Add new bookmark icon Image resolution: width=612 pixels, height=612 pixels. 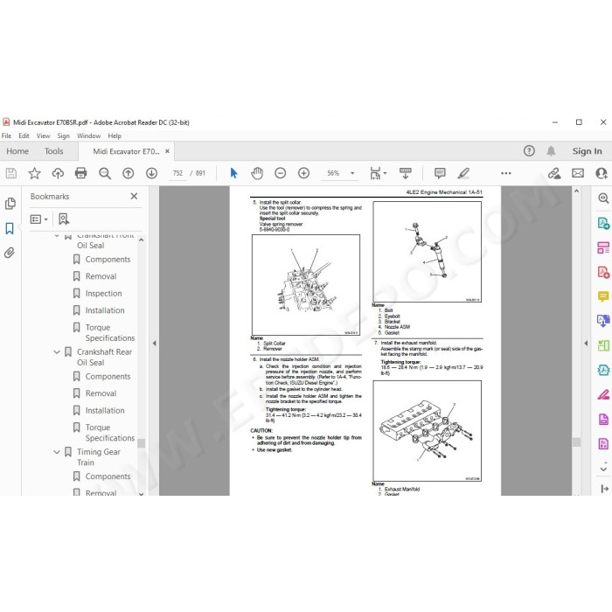(x=64, y=219)
